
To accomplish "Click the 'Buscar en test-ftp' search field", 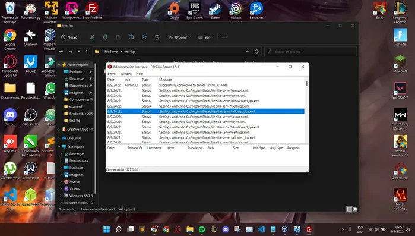I will 311,51.
